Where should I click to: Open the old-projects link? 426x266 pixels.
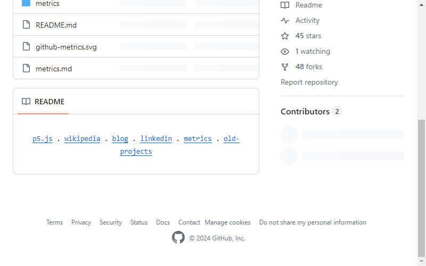pyautogui.click(x=180, y=145)
